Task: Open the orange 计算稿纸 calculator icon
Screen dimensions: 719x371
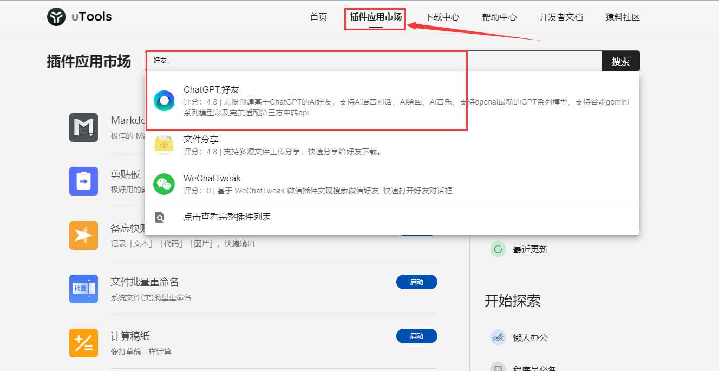Action: (83, 343)
